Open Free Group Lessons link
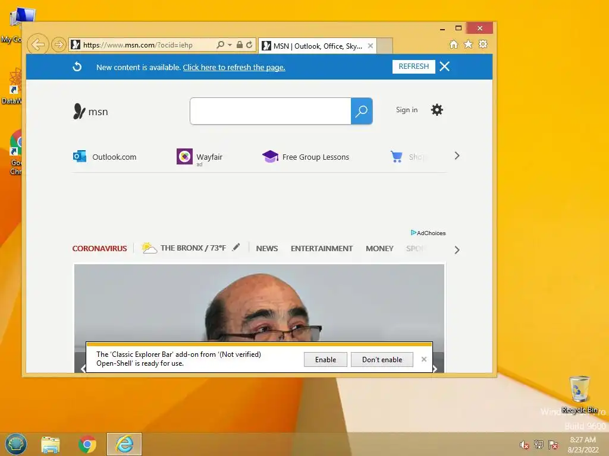Image resolution: width=609 pixels, height=456 pixels. 306,157
